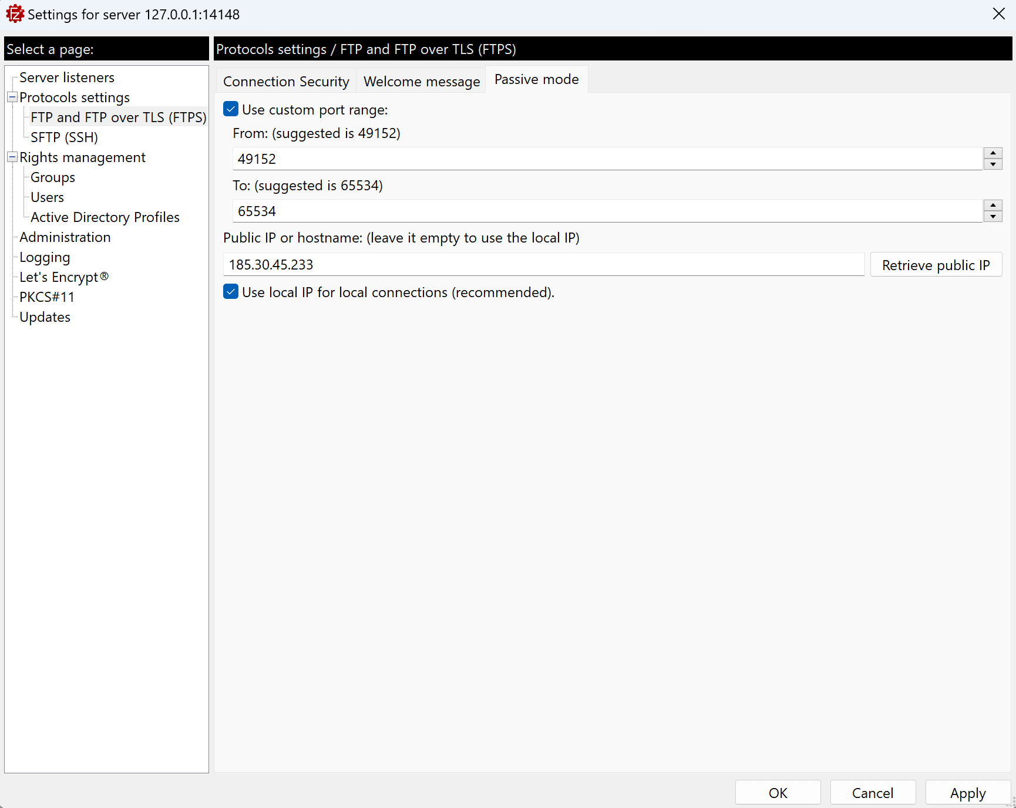Increase the To port value with up arrow
The width and height of the screenshot is (1016, 808).
[x=993, y=205]
